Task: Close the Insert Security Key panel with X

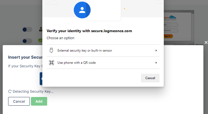Action: tap(206, 42)
